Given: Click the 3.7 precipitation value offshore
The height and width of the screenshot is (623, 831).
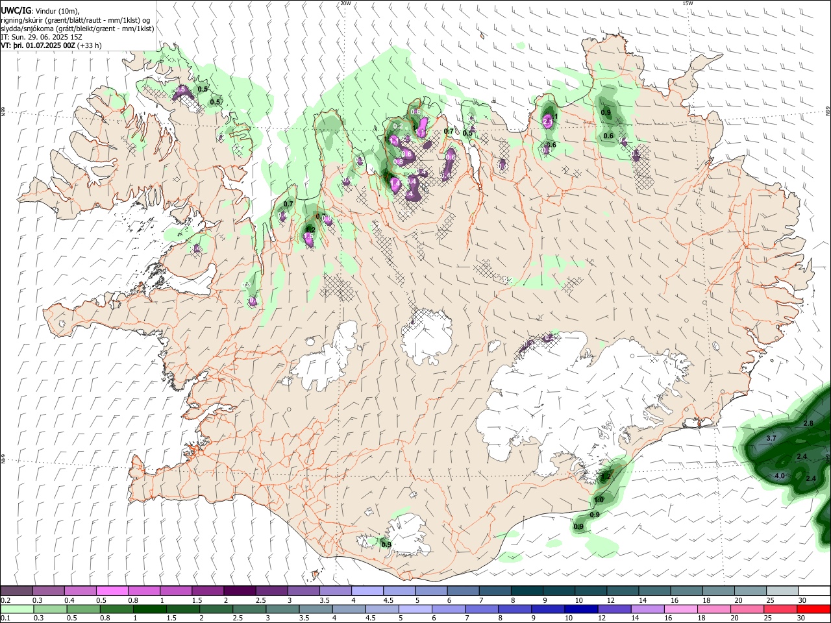Looking at the screenshot, I should 771,439.
